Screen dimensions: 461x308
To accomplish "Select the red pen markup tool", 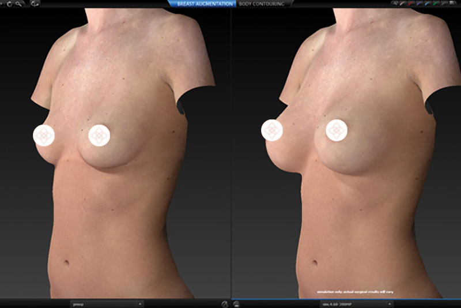I will tap(409, 3).
